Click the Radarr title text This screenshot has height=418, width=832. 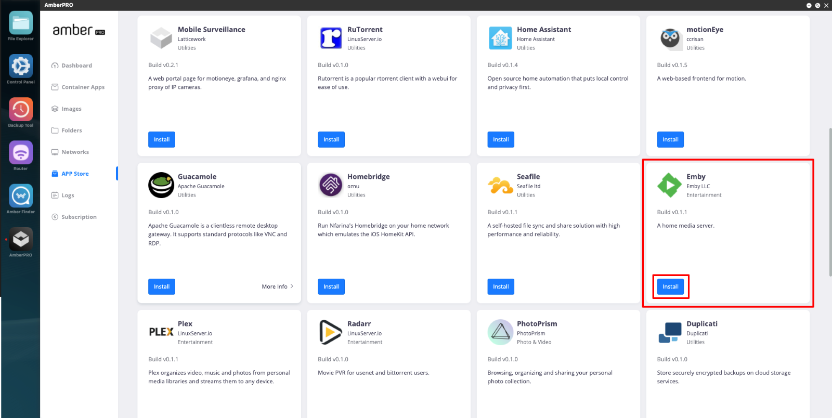tap(359, 324)
